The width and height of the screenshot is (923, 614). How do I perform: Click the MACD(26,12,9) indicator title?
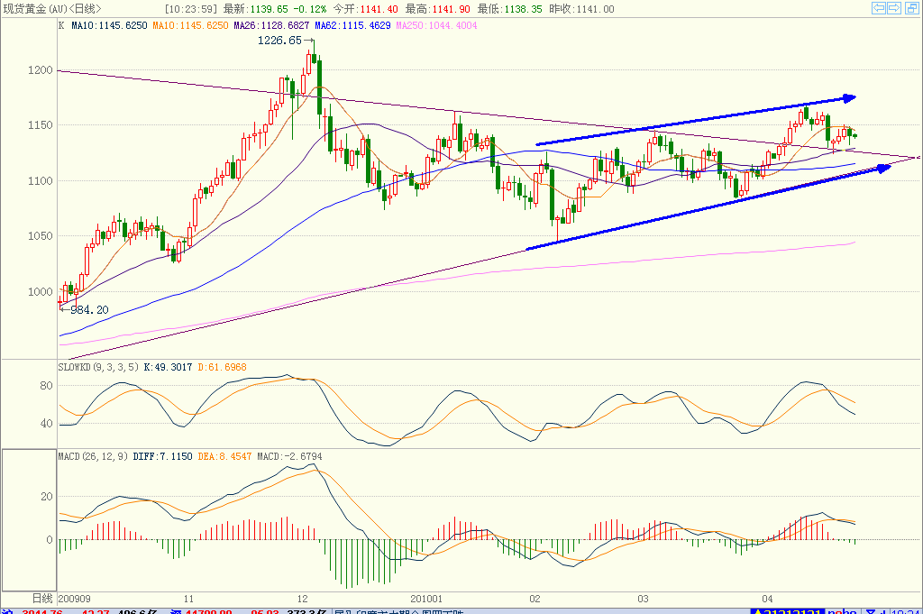tap(93, 456)
